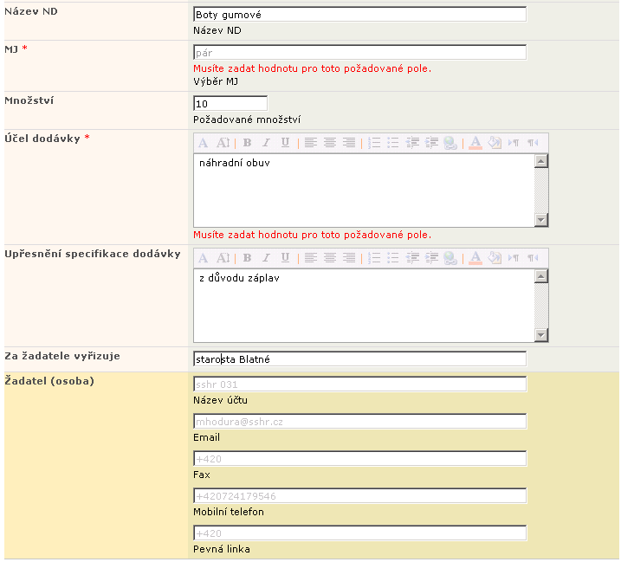This screenshot has height=562, width=621.
Task: Insert numbered list in Upřesnění specifikace editor
Action: (374, 258)
